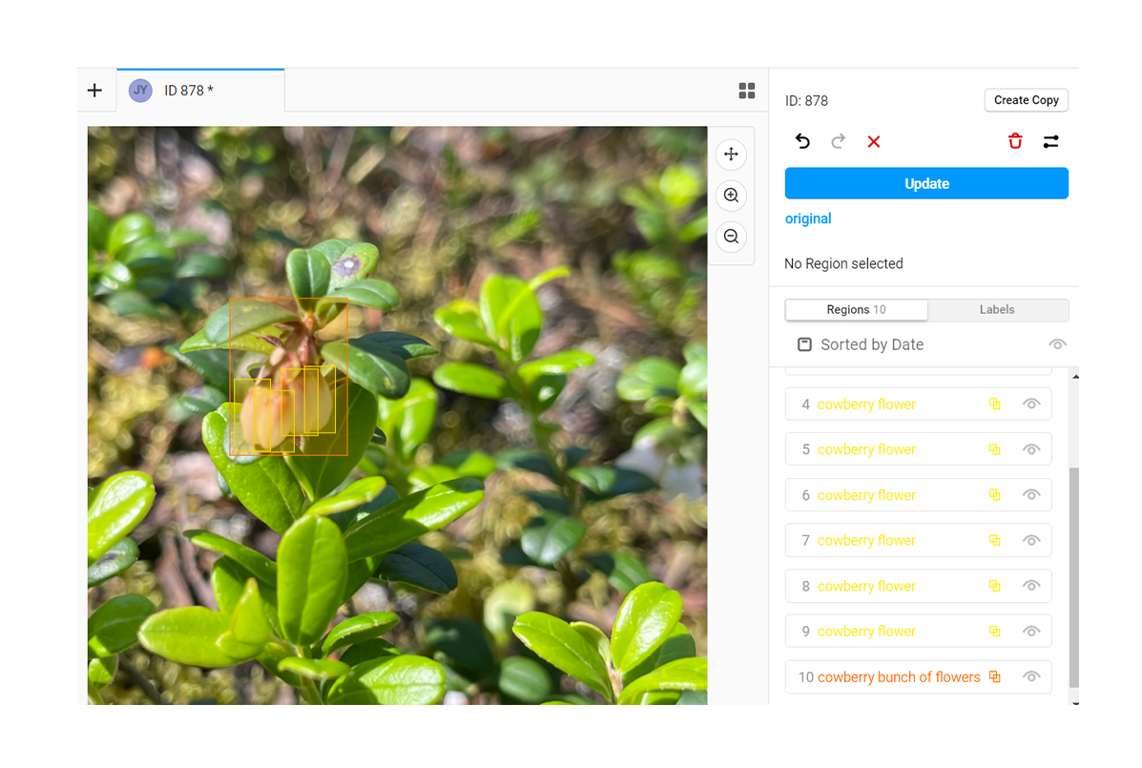This screenshot has height=768, width=1142.
Task: Select the pan/move tool
Action: pos(731,155)
